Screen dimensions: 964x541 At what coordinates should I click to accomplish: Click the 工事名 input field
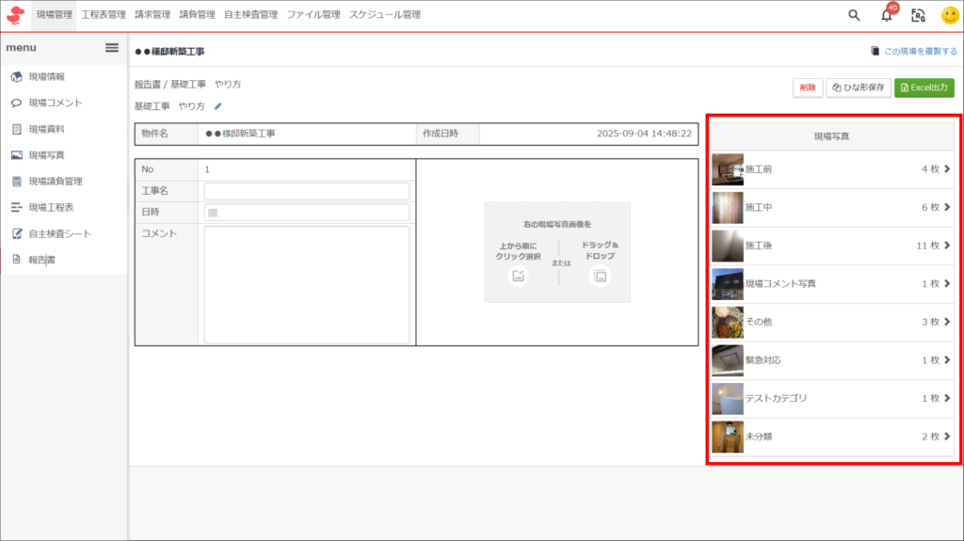coord(306,191)
